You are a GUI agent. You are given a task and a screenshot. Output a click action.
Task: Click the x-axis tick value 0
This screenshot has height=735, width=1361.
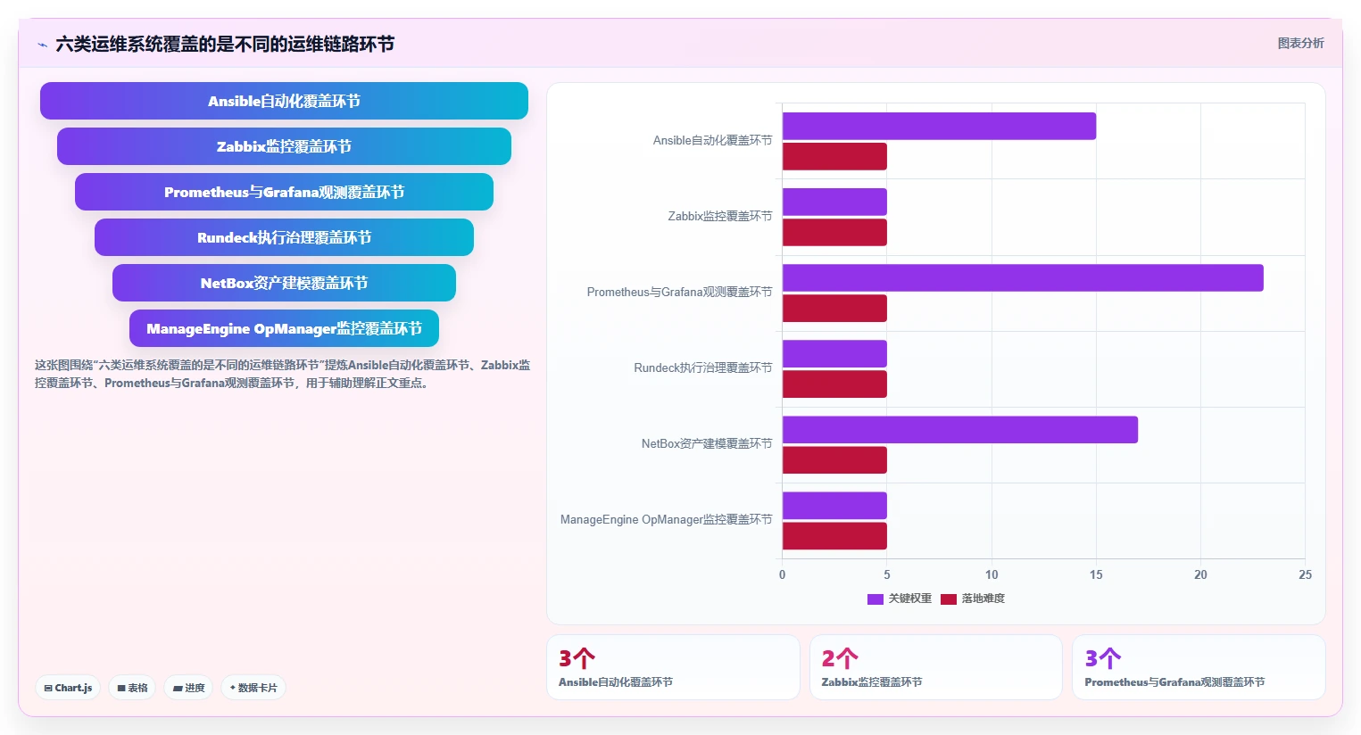click(x=783, y=574)
